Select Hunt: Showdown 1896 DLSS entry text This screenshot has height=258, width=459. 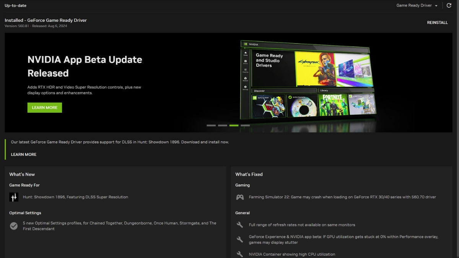[x=75, y=197]
